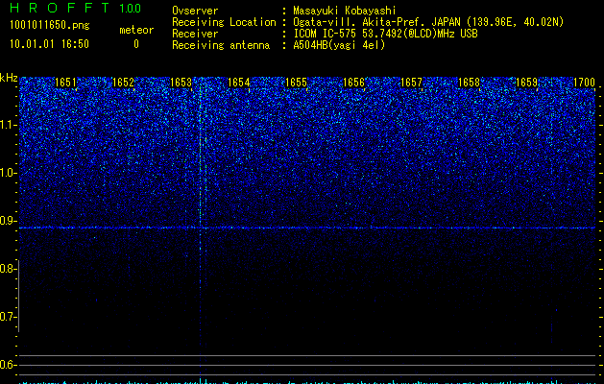Click the meteor count label
The width and height of the screenshot is (604, 384).
(x=136, y=30)
